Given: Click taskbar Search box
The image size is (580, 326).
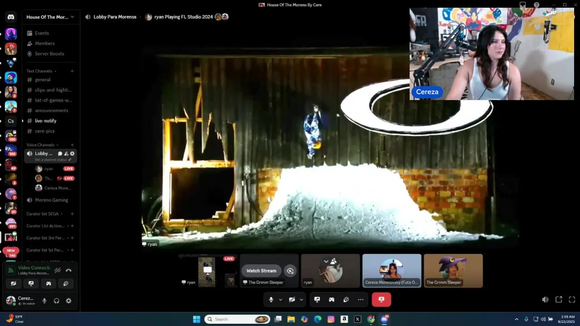Looking at the screenshot, I should tap(238, 319).
